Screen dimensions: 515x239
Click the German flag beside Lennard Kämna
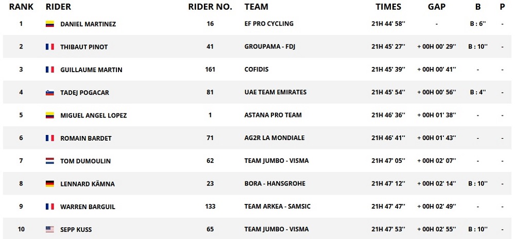point(50,184)
